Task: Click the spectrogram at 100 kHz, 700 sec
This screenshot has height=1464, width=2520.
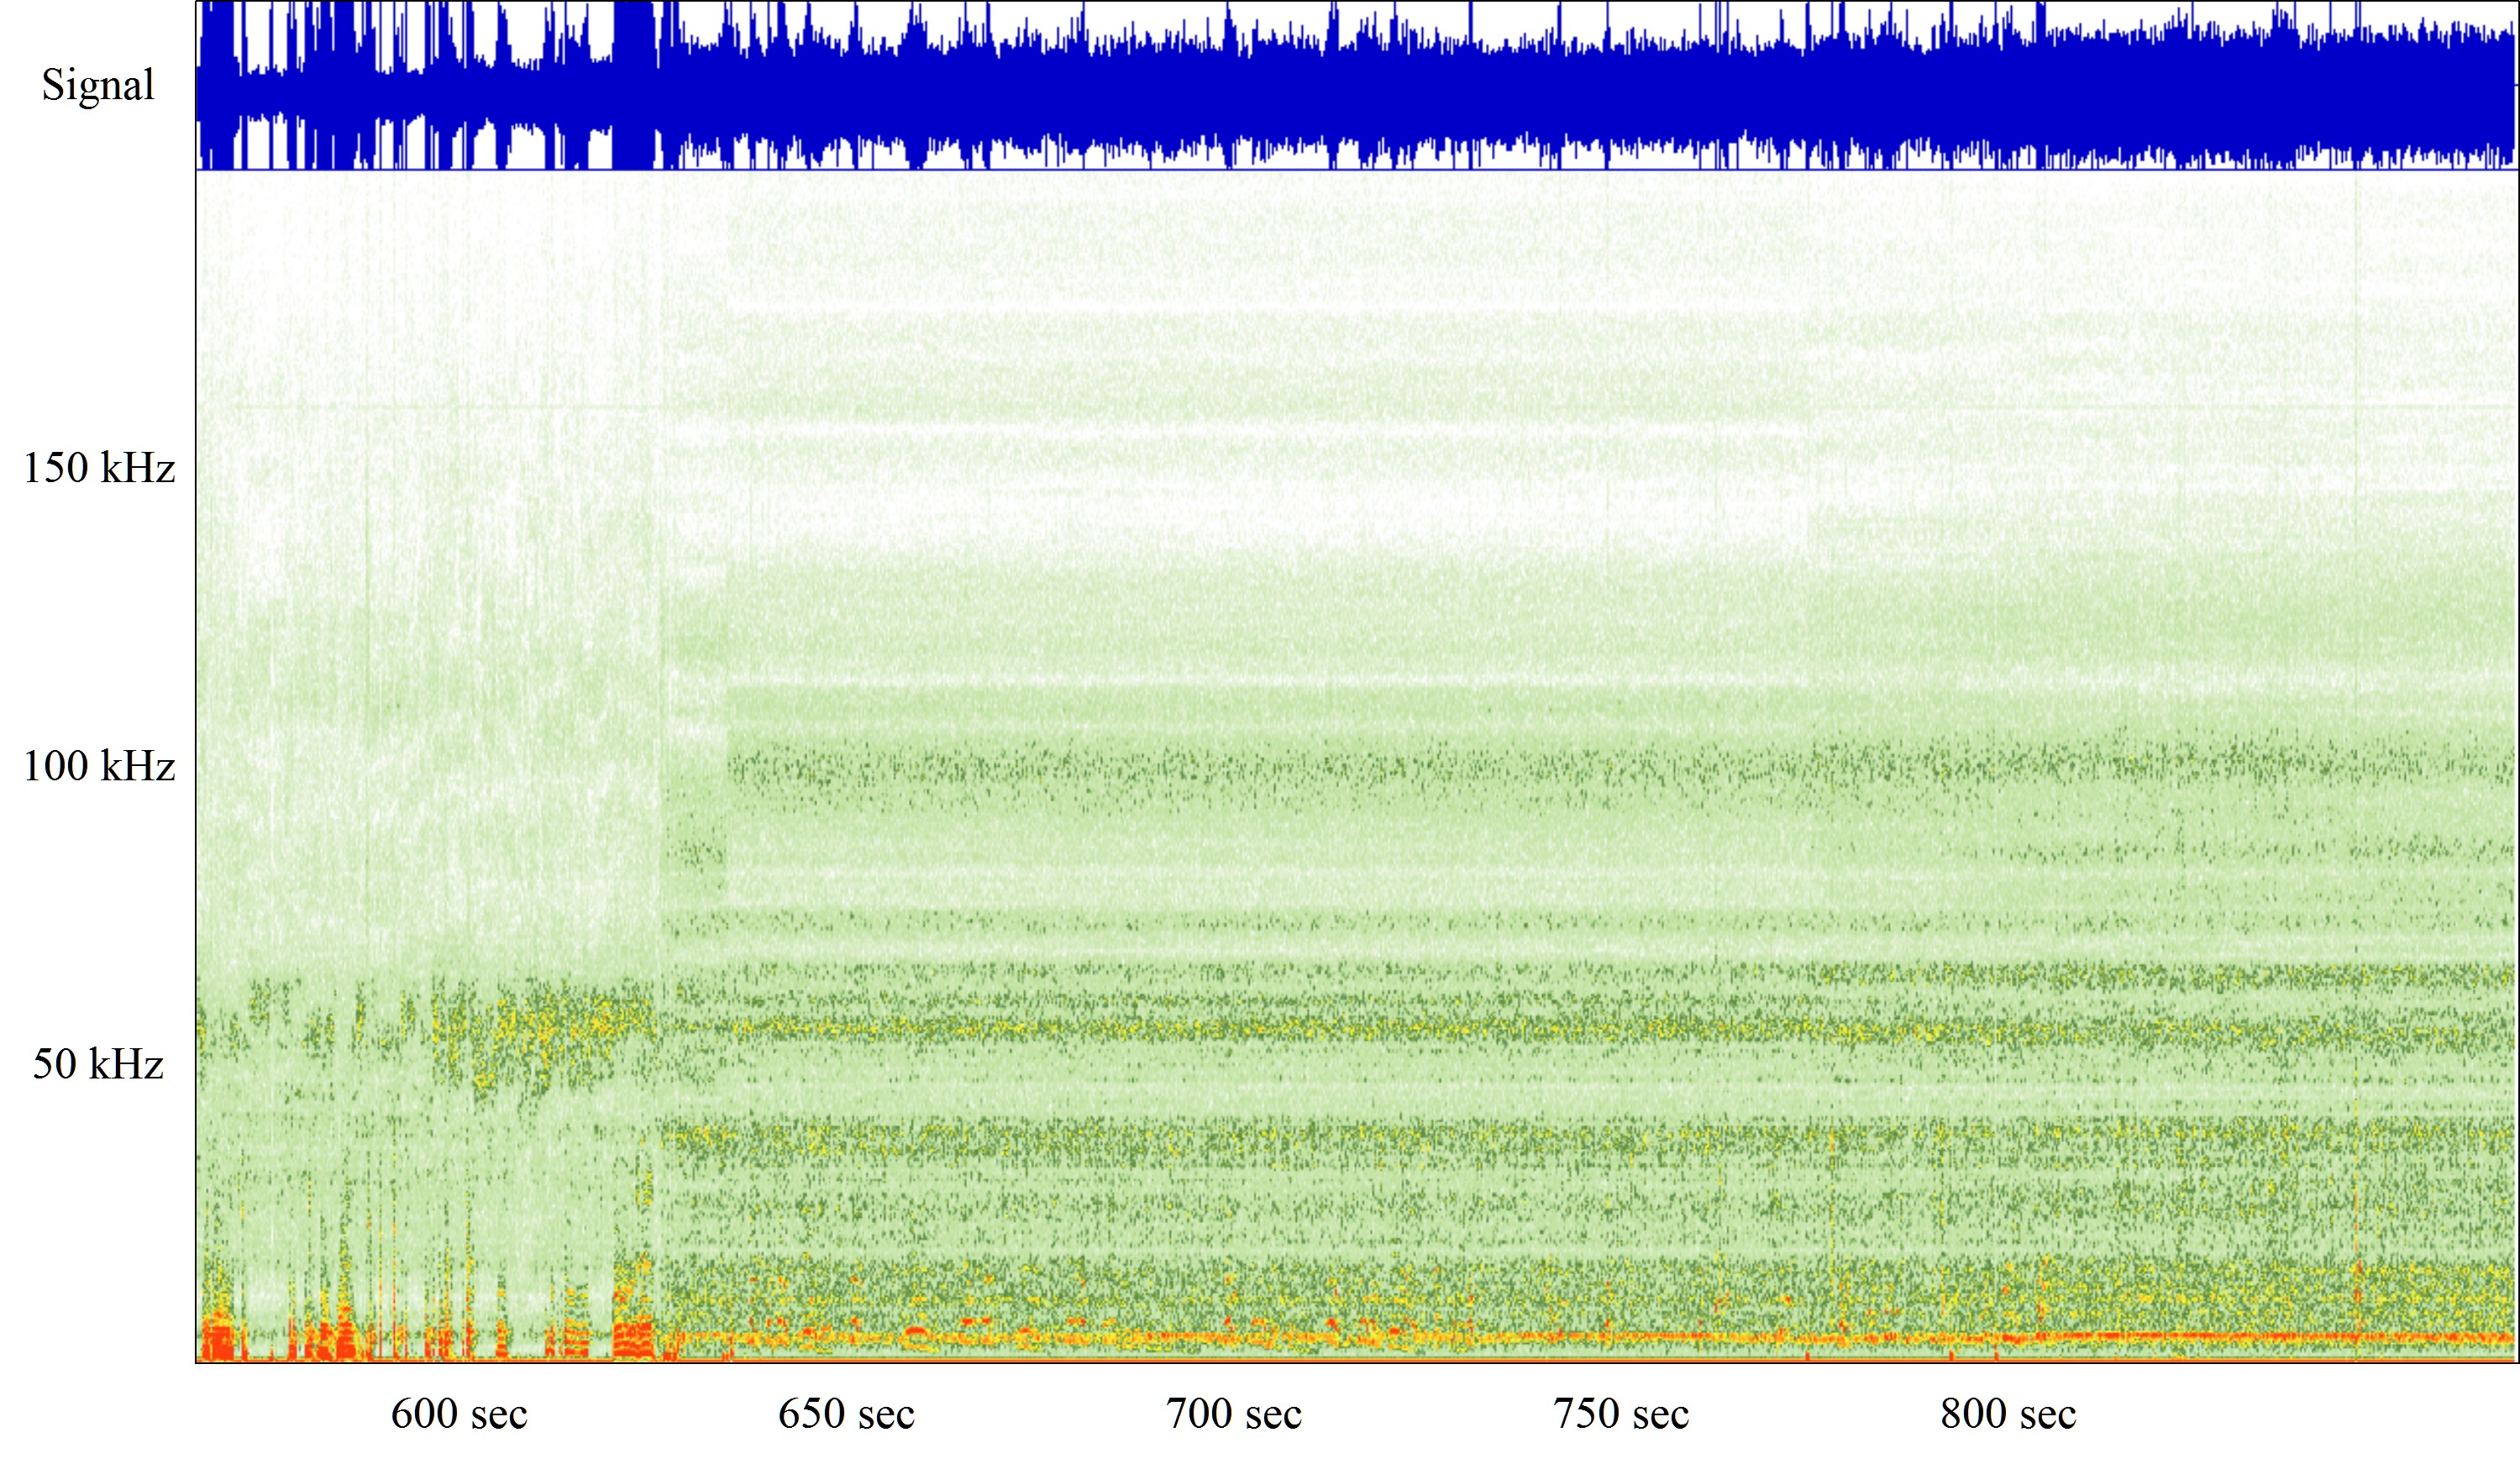Action: click(x=1234, y=766)
